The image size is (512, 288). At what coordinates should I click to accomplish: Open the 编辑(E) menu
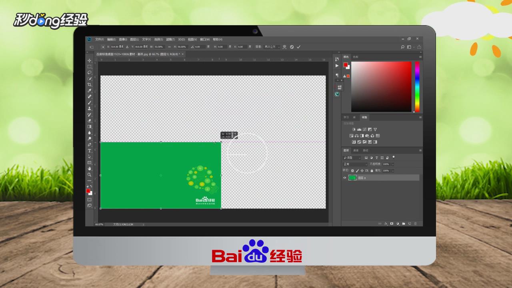tap(111, 40)
